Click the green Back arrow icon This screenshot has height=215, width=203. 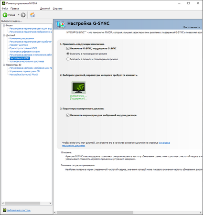[x=5, y=15]
